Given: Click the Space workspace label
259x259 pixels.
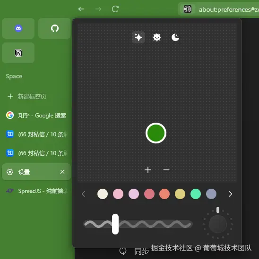Looking at the screenshot, I should pos(14,76).
